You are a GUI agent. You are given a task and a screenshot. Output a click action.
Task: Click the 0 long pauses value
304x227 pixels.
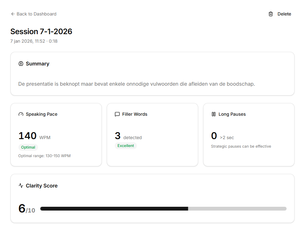click(x=214, y=136)
